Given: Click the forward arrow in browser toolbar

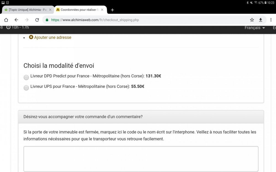Looking at the screenshot, I should pyautogui.click(x=26, y=20).
